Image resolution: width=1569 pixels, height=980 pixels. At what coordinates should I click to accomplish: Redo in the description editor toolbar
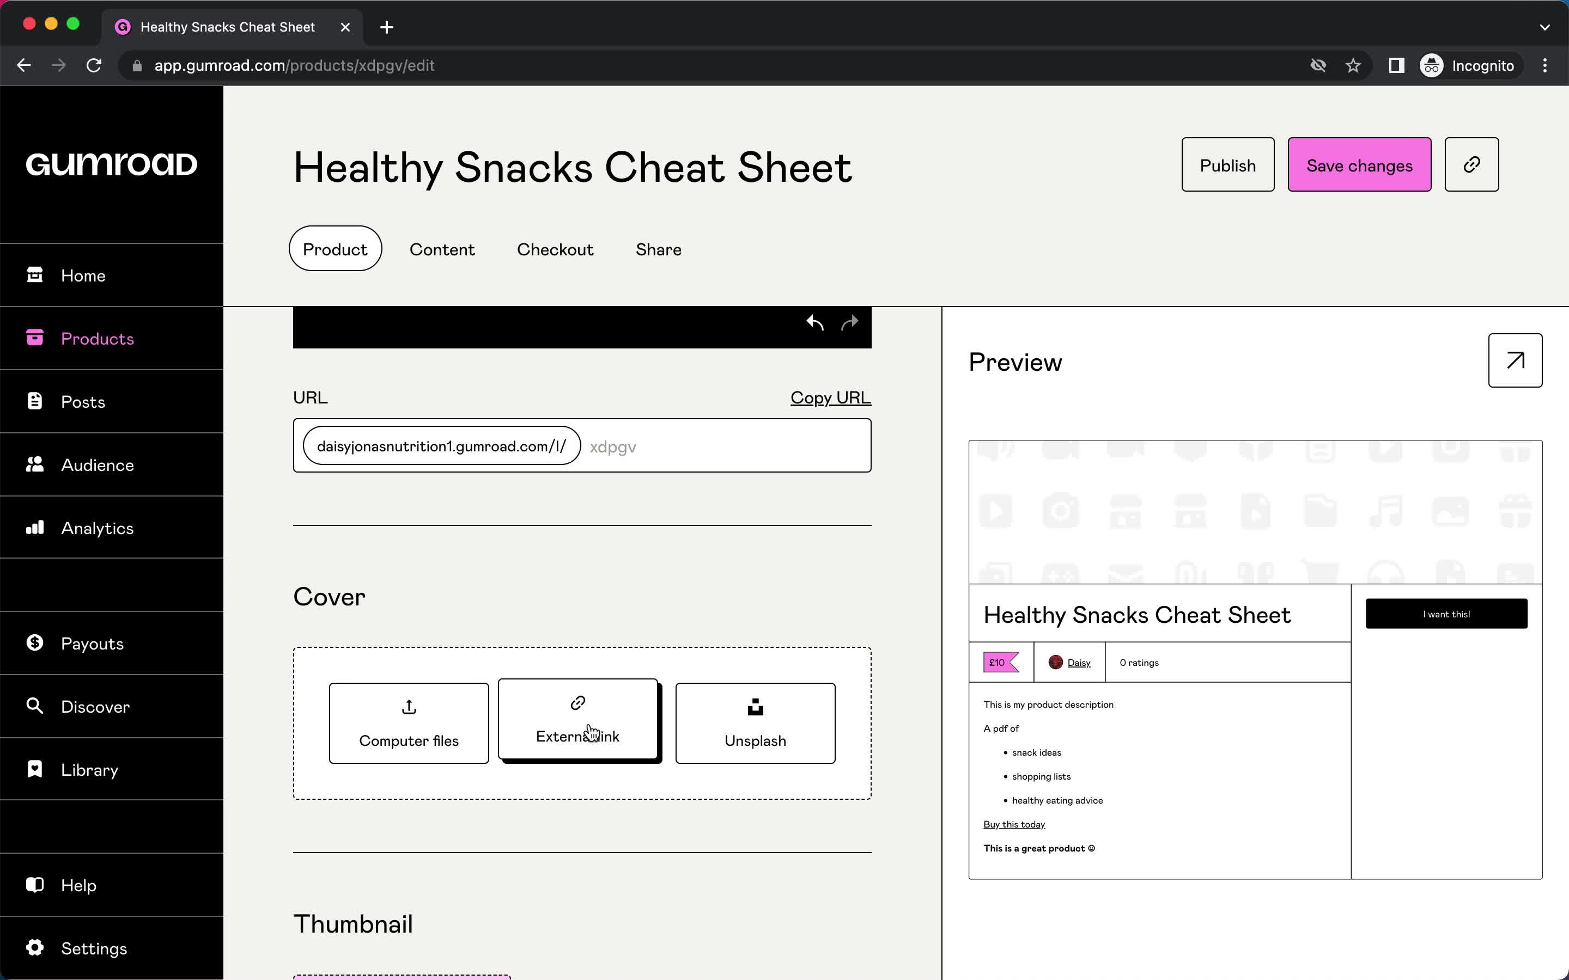click(849, 322)
